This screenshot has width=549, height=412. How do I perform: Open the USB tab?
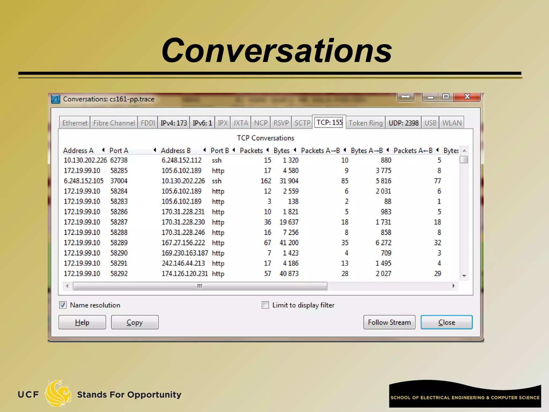[x=430, y=123]
